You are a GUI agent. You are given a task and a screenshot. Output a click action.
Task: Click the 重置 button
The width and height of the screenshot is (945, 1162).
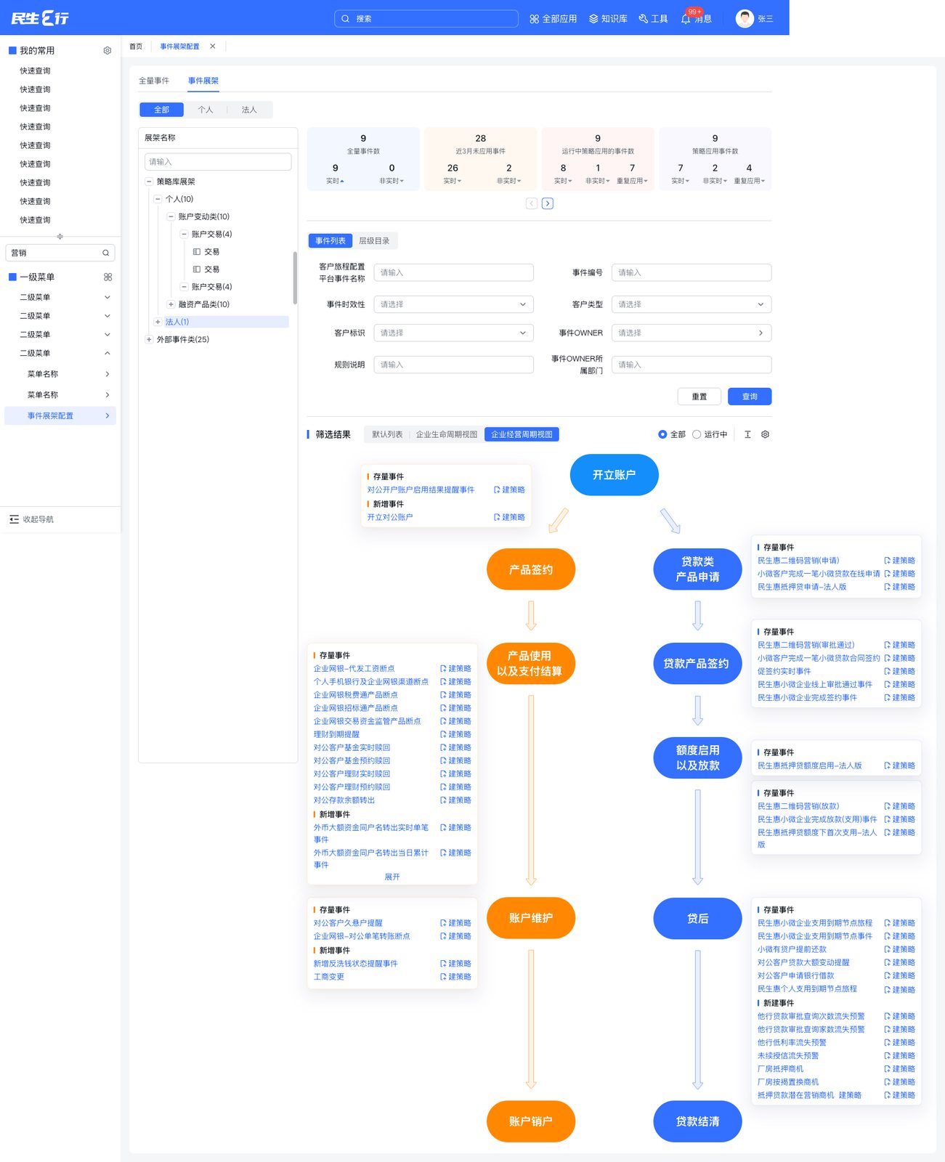(x=699, y=397)
